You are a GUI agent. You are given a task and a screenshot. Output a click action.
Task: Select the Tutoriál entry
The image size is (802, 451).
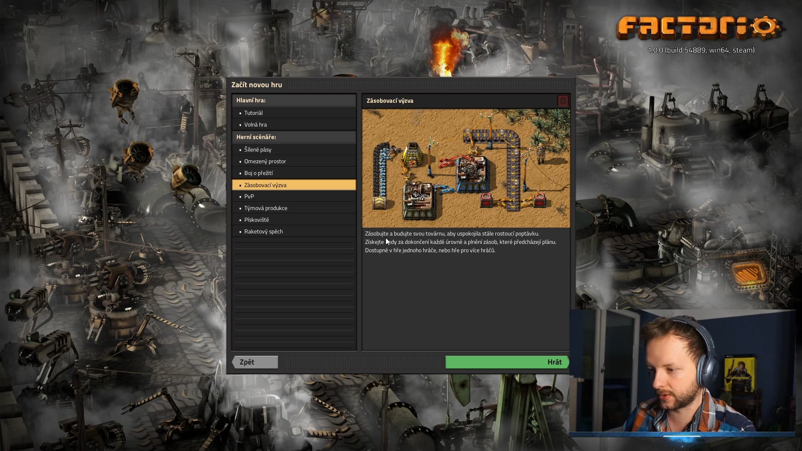coord(294,113)
